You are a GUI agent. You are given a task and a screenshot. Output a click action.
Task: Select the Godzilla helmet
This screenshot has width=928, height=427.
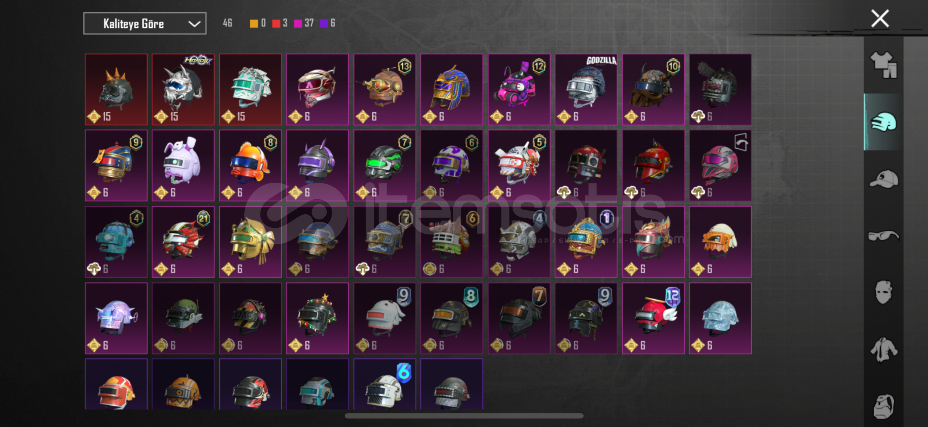coord(586,89)
